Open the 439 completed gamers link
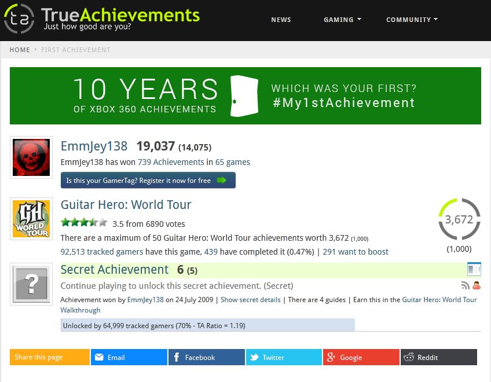Screen dimensions: 491x382 click(211, 252)
